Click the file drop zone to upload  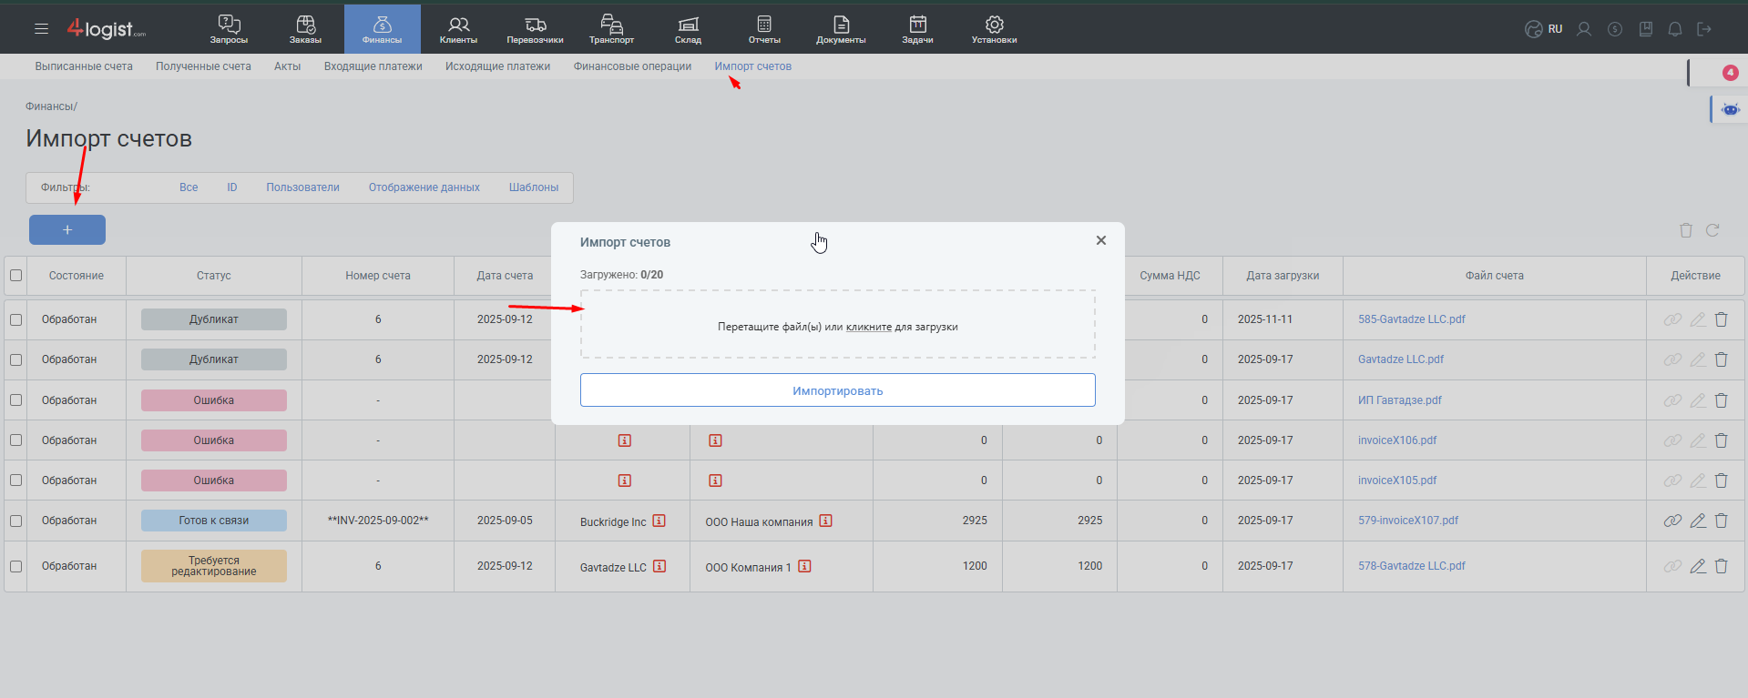[837, 325]
